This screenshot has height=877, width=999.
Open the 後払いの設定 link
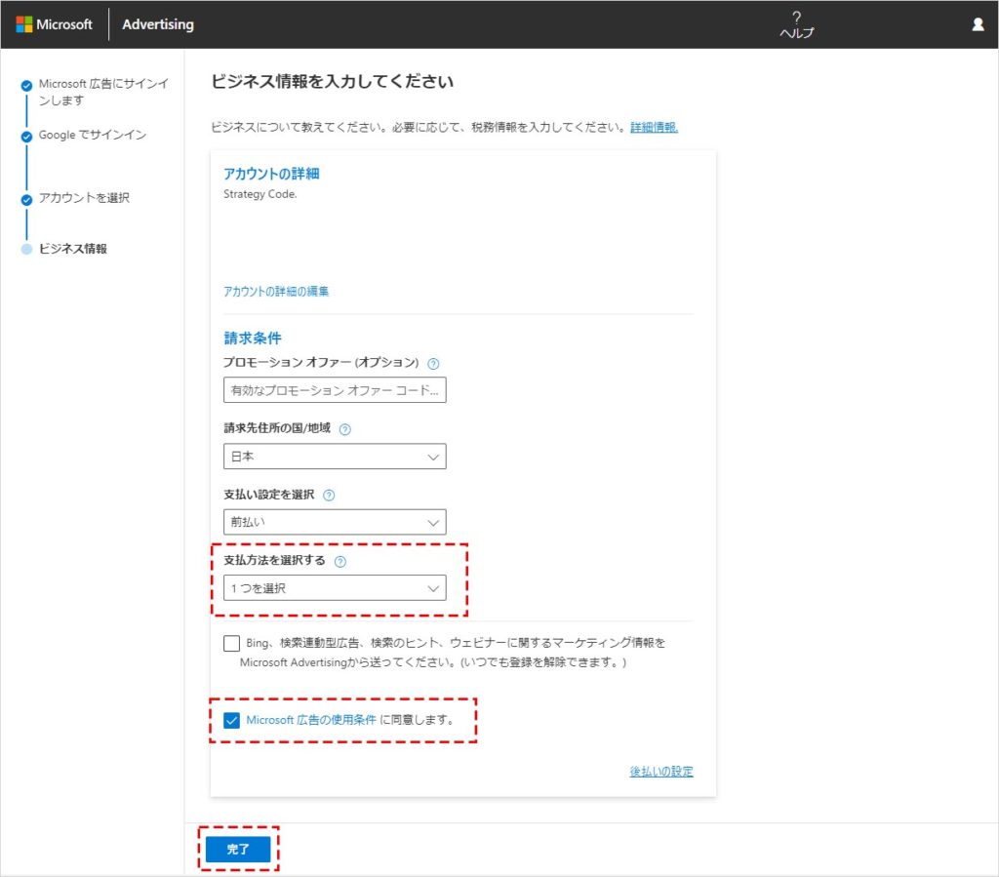[x=661, y=772]
